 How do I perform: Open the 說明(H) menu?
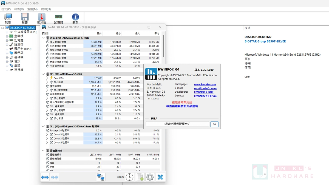click(x=46, y=9)
